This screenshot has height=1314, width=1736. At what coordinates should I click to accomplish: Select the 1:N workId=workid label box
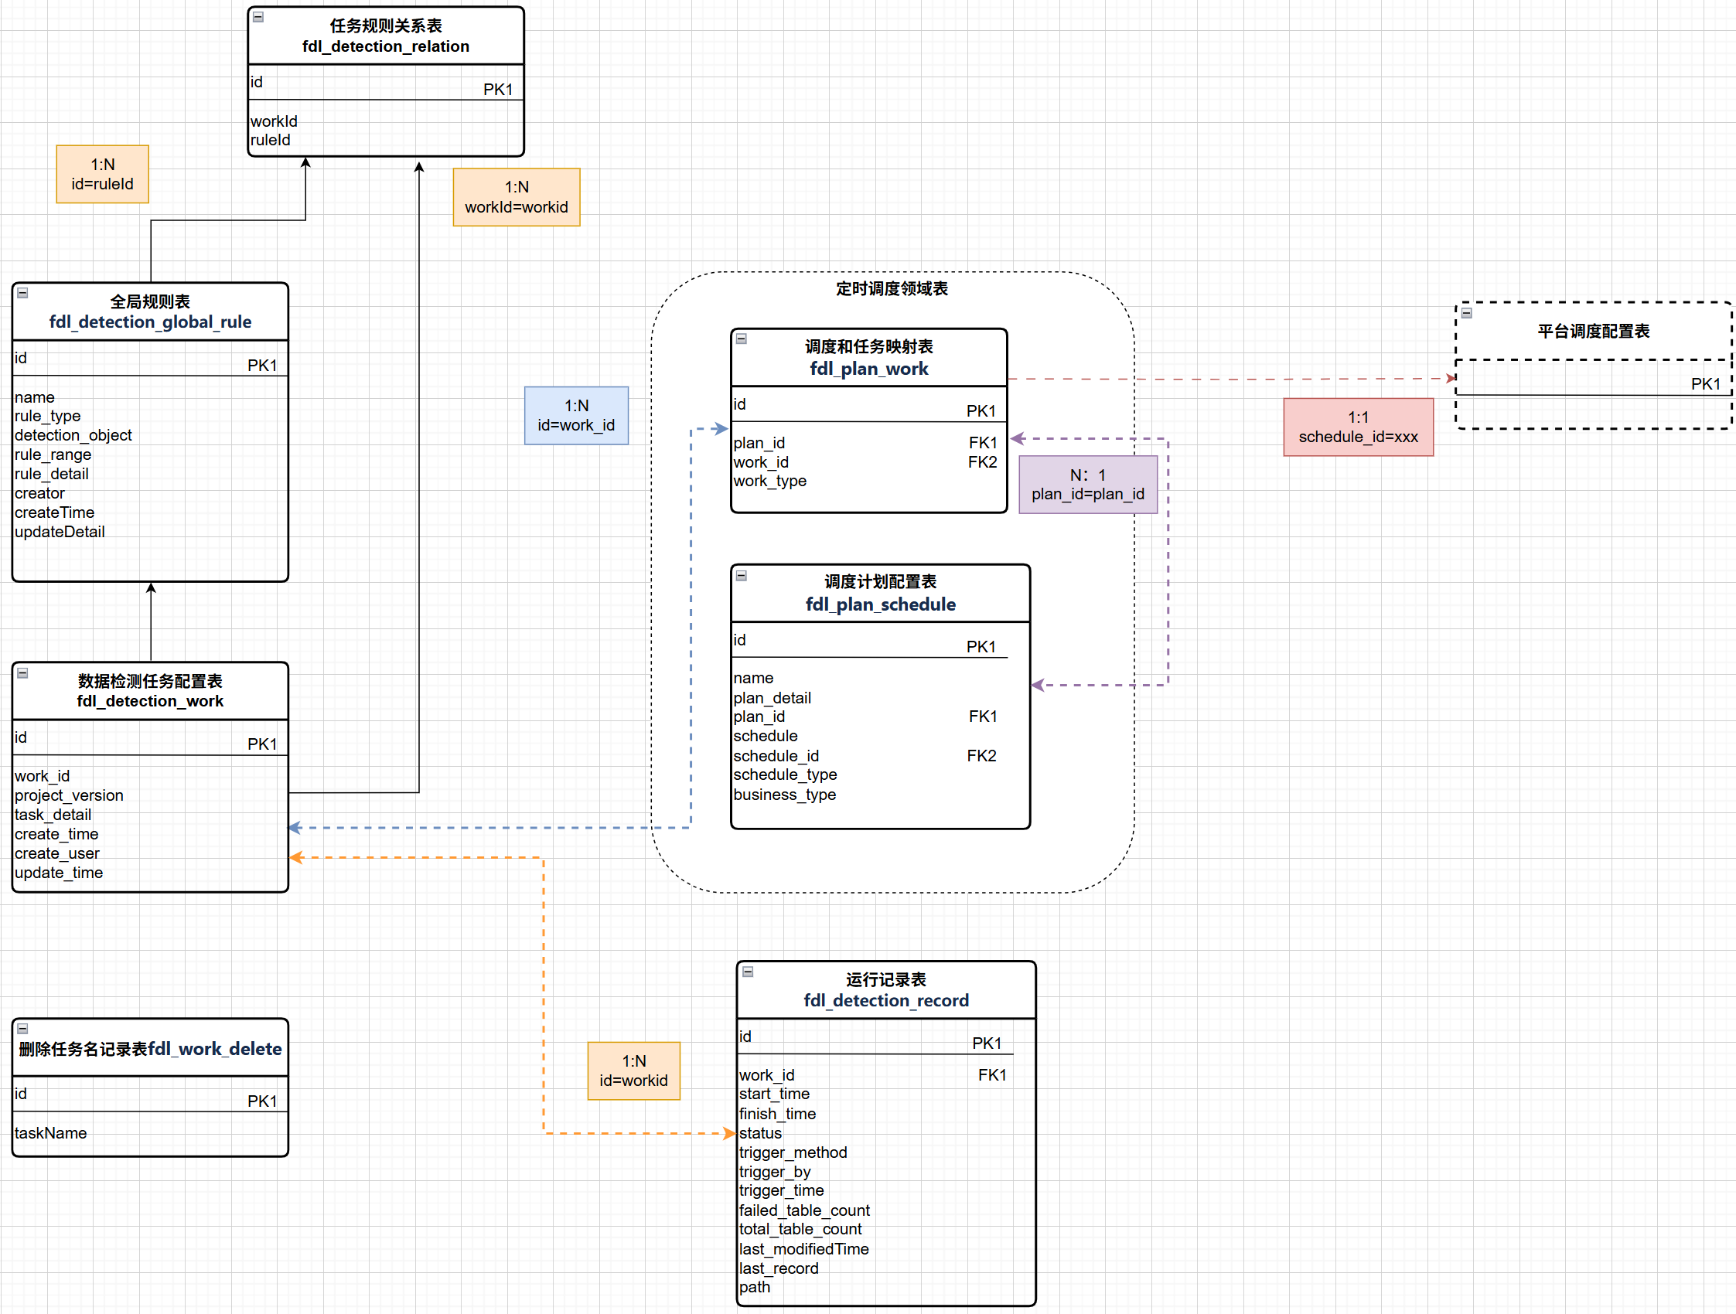pos(517,197)
